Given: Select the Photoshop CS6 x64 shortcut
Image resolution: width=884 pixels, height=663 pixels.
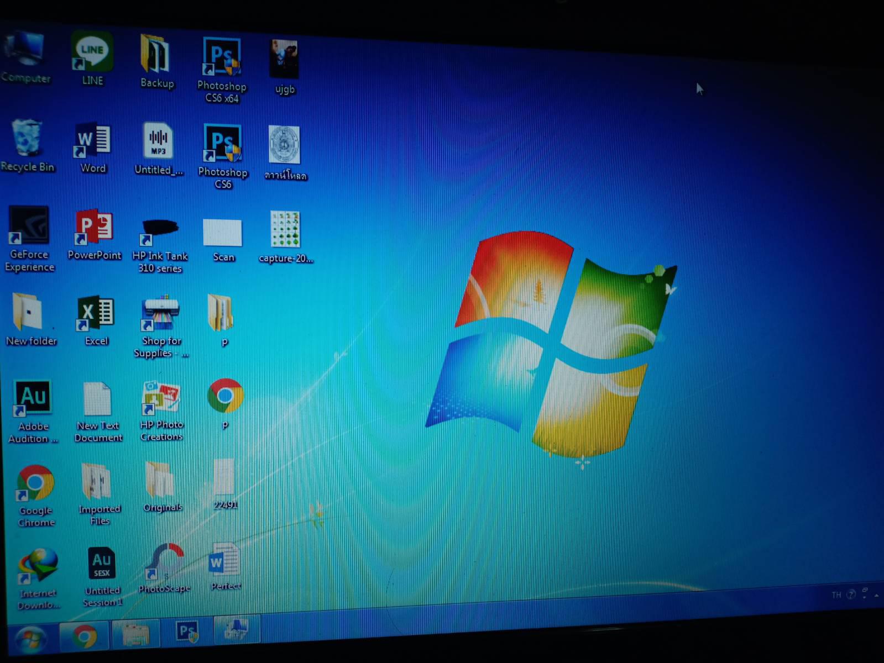Looking at the screenshot, I should pos(222,70).
